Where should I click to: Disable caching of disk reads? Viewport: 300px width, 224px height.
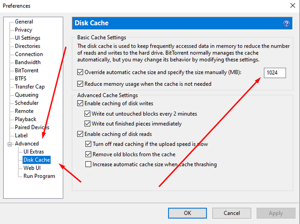[x=81, y=134]
